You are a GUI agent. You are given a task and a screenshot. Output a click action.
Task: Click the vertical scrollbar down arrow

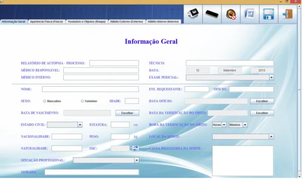(x=300, y=176)
